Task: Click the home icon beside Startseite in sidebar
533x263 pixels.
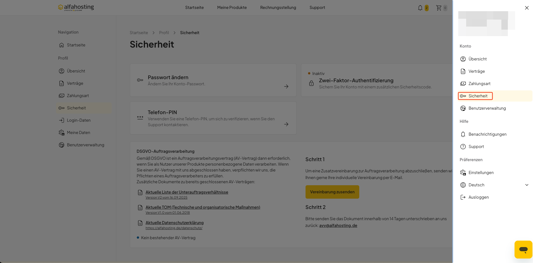Action: [62, 45]
